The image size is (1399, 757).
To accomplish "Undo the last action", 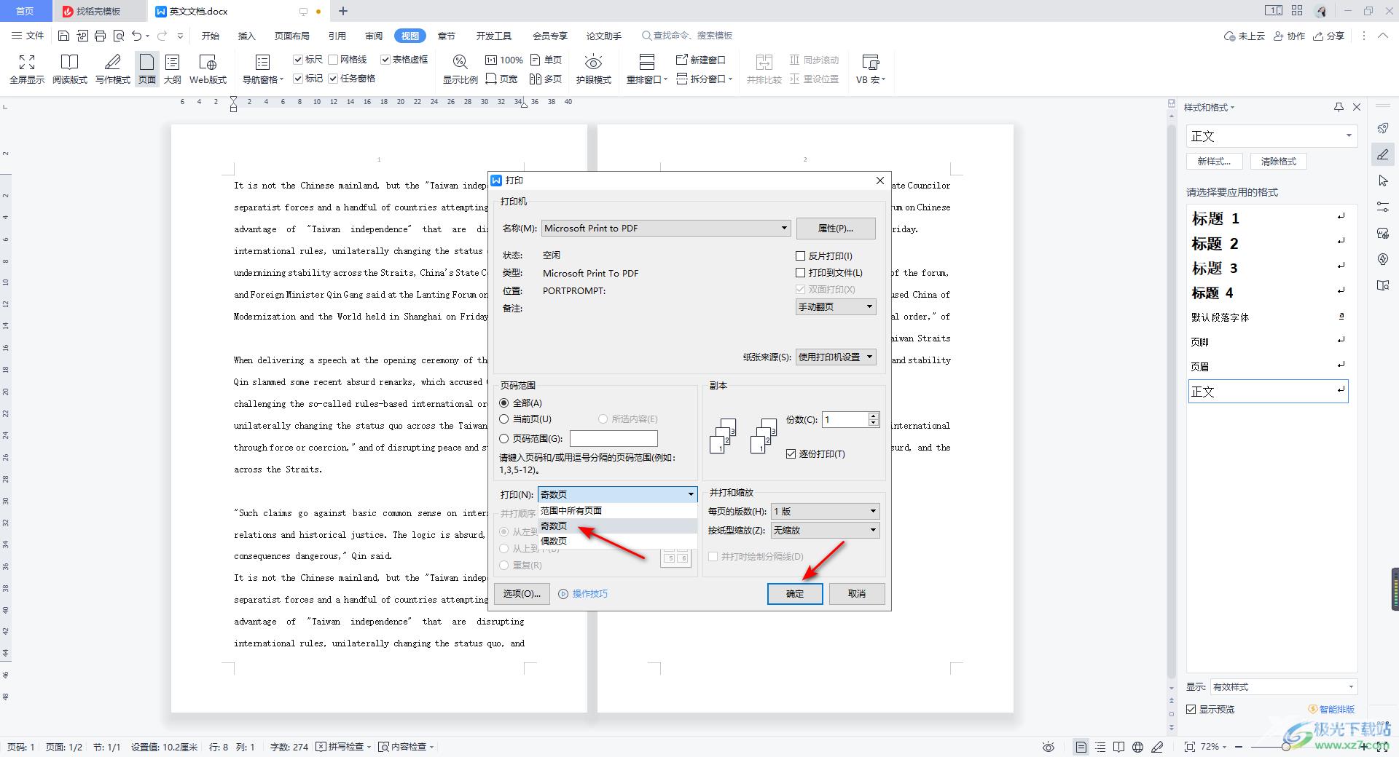I will click(136, 36).
